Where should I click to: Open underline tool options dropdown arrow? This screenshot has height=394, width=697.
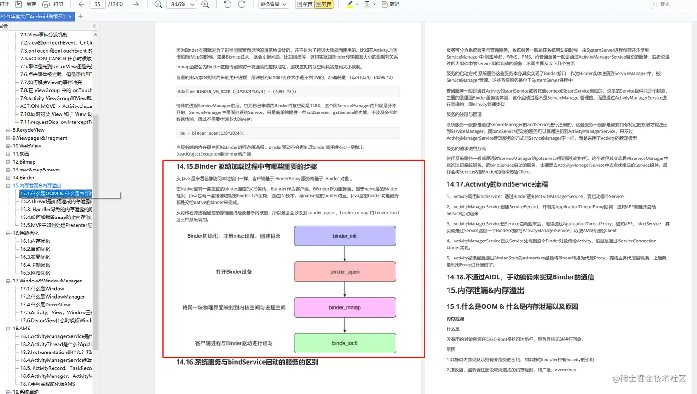point(374,4)
